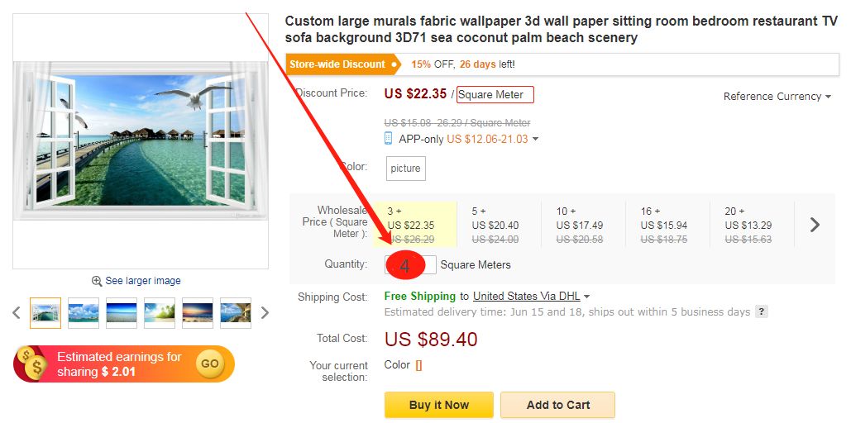Click the Quantity input field

click(411, 265)
